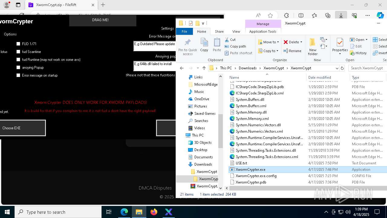Switch to the Home ribbon tab
Viewport: 387px width, 218px height.
click(x=201, y=31)
